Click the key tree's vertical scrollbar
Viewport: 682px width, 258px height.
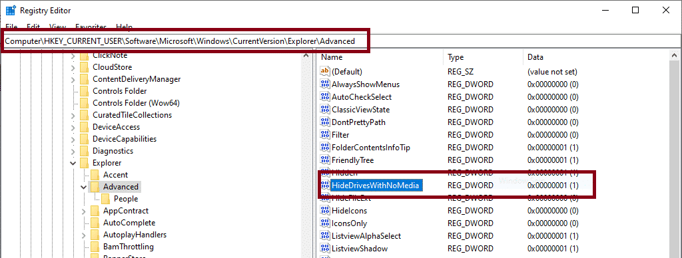(306, 154)
